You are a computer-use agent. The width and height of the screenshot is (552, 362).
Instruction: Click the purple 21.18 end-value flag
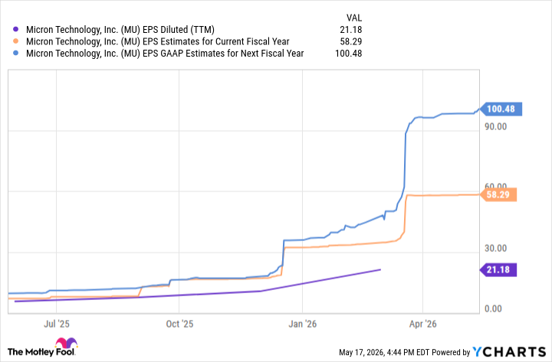[x=498, y=270]
